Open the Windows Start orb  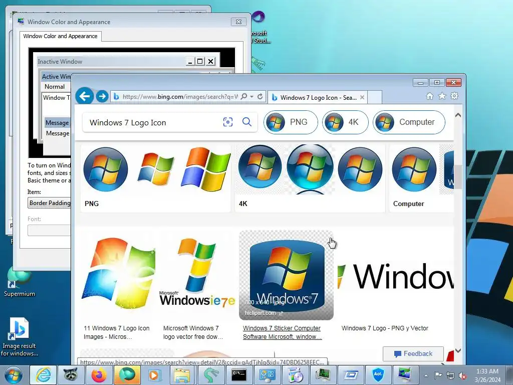14,375
